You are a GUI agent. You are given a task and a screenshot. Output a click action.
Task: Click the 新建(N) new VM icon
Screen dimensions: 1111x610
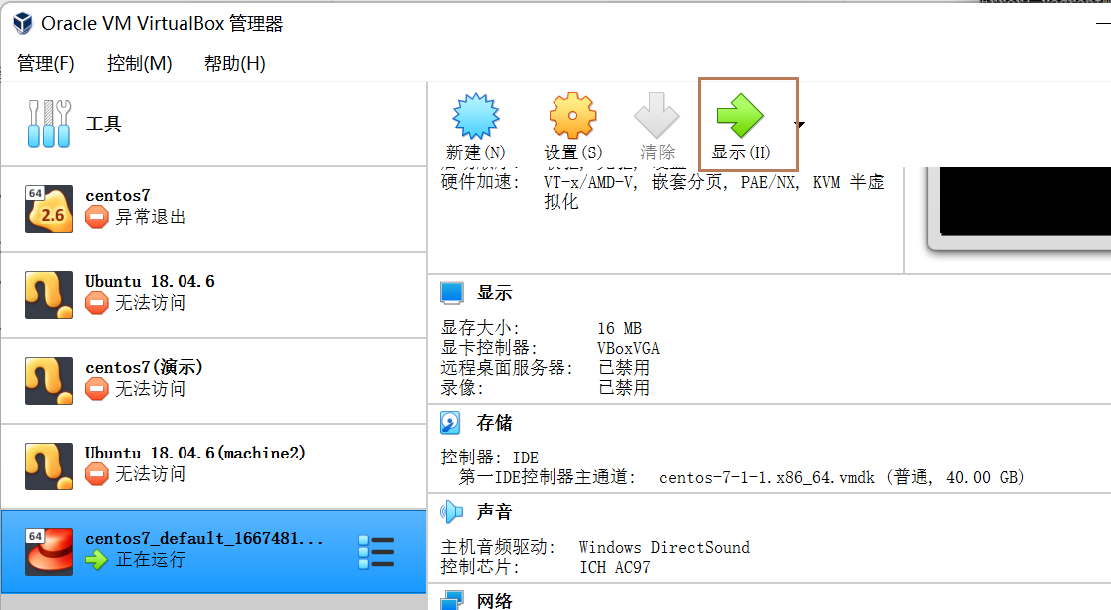click(476, 115)
